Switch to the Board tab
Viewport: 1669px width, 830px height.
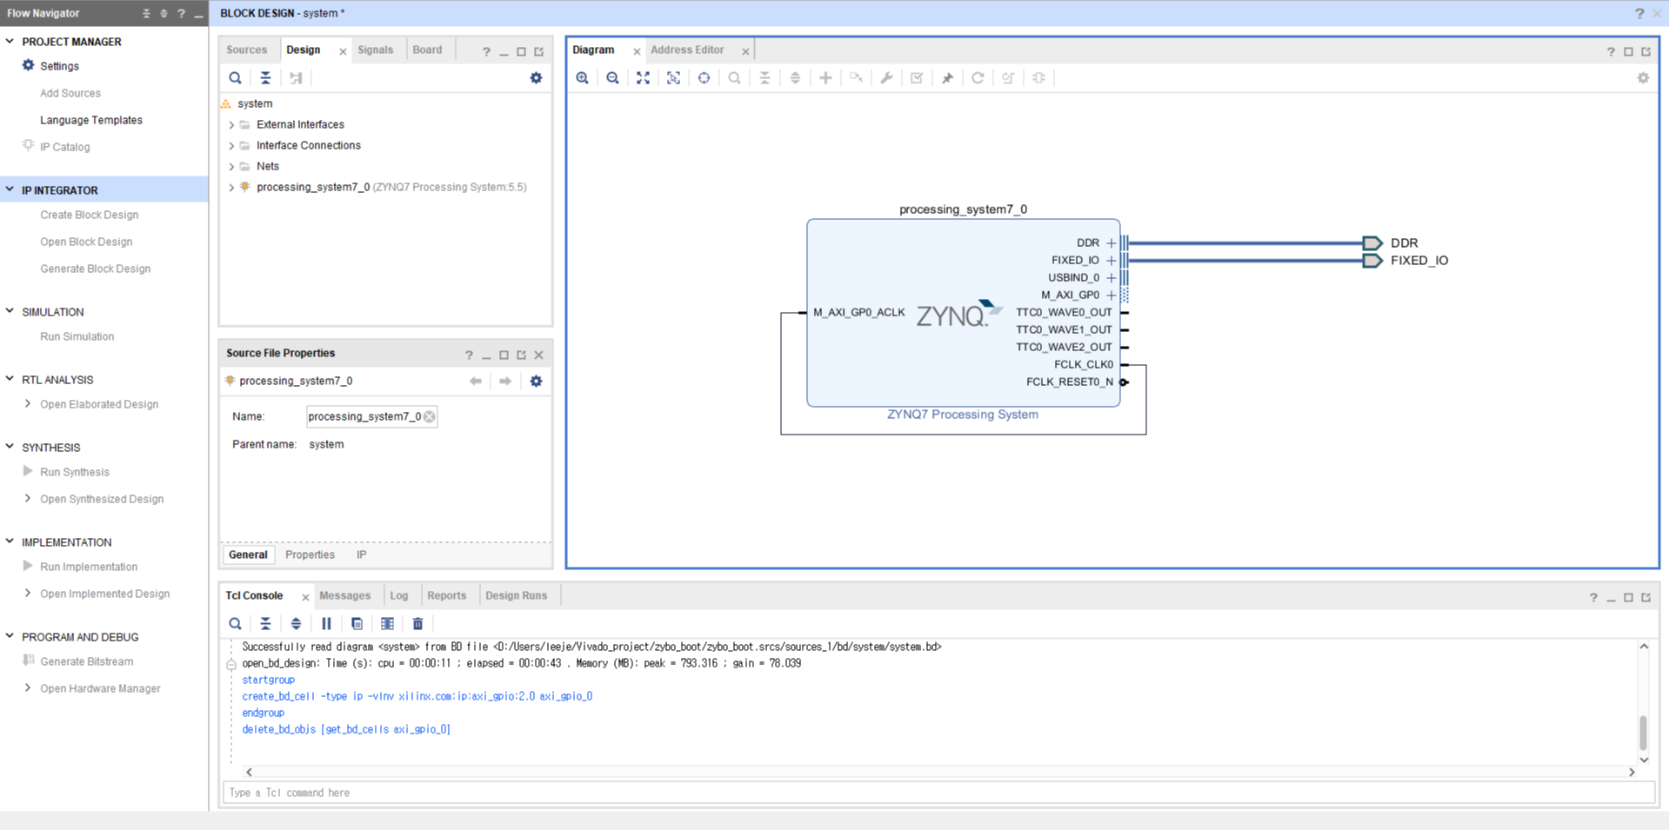[427, 50]
